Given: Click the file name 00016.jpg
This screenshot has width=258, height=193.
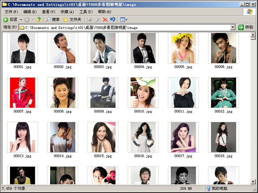Looking at the screenshot, I should (143, 156).
